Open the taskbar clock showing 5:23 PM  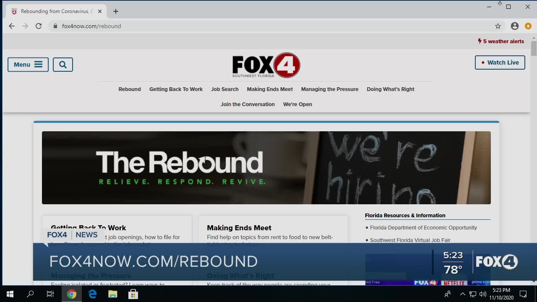pyautogui.click(x=501, y=294)
